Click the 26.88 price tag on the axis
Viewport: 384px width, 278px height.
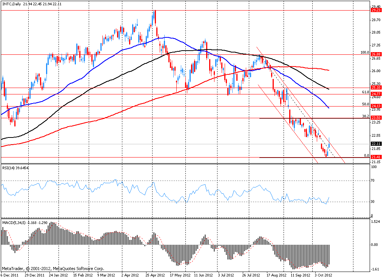pos(376,54)
